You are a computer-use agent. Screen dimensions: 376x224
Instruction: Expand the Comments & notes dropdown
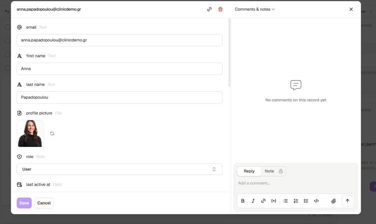[x=255, y=10]
